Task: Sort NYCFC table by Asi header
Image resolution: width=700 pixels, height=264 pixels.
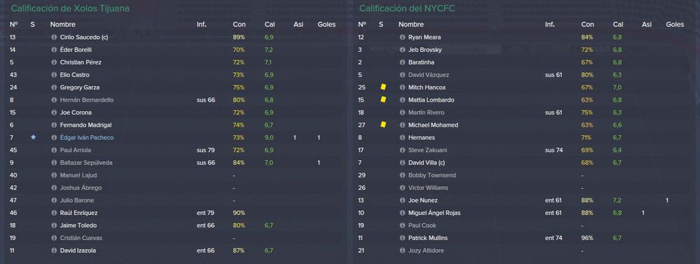Action: point(647,25)
